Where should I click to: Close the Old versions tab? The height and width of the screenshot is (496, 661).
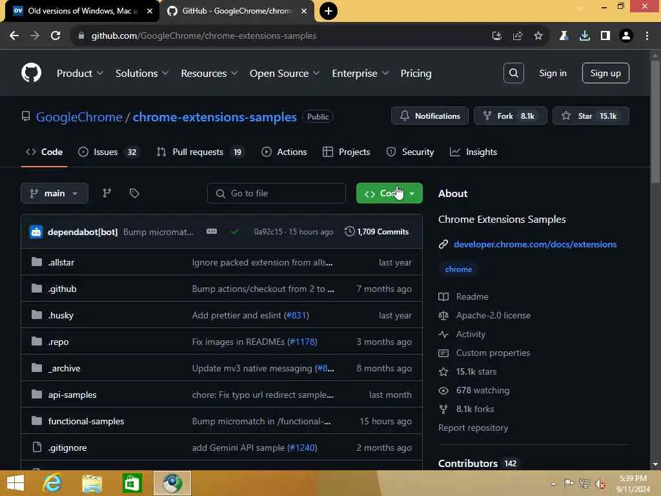tap(150, 11)
